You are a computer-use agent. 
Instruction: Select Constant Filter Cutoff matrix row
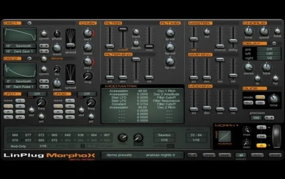[x=142, y=104]
